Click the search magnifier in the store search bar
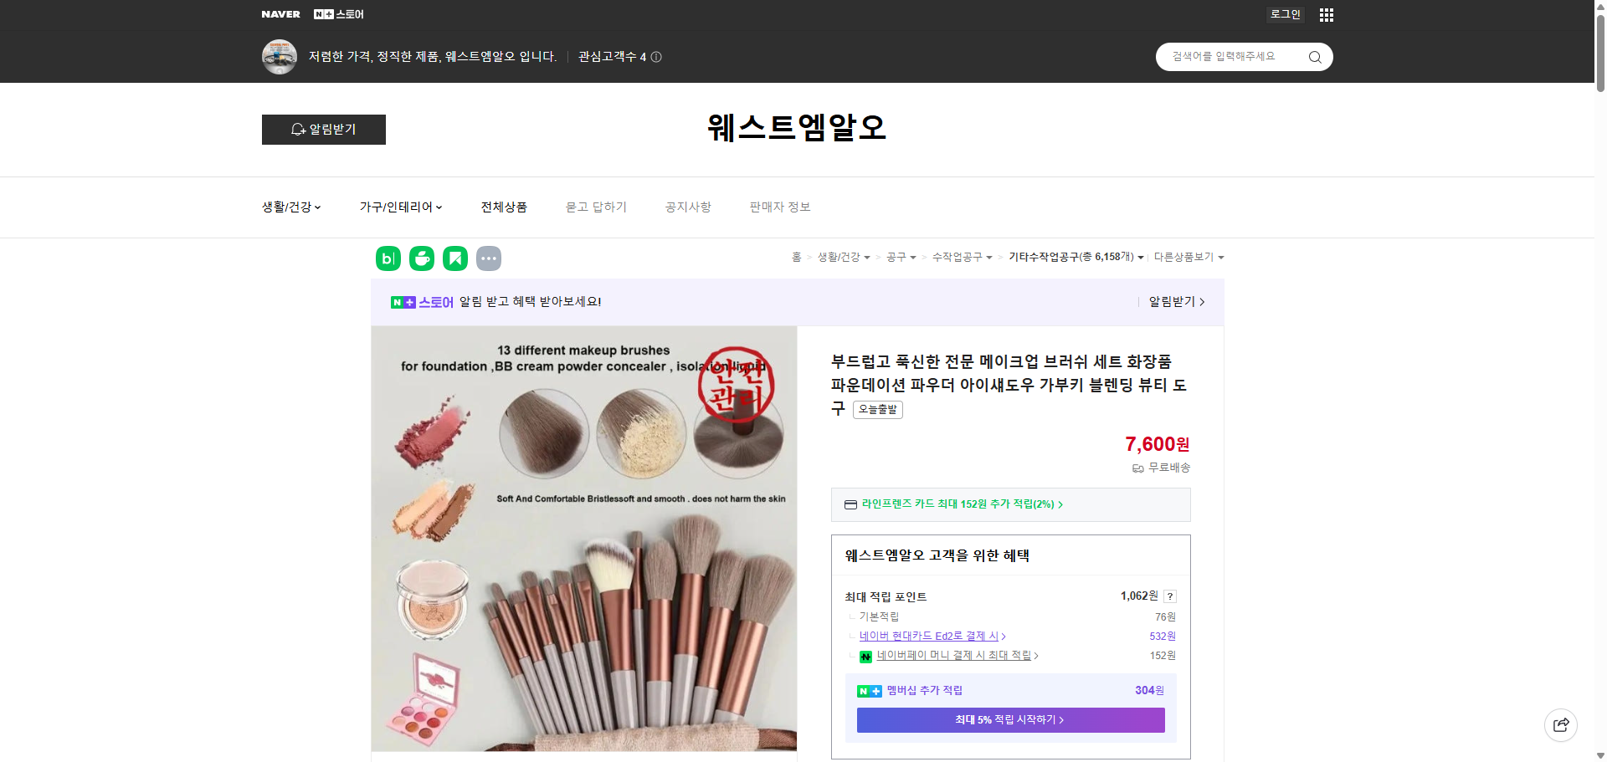This screenshot has width=1607, height=762. point(1314,57)
